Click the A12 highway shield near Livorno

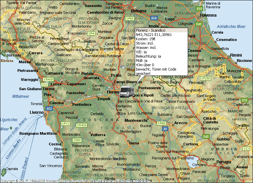click(x=49, y=108)
